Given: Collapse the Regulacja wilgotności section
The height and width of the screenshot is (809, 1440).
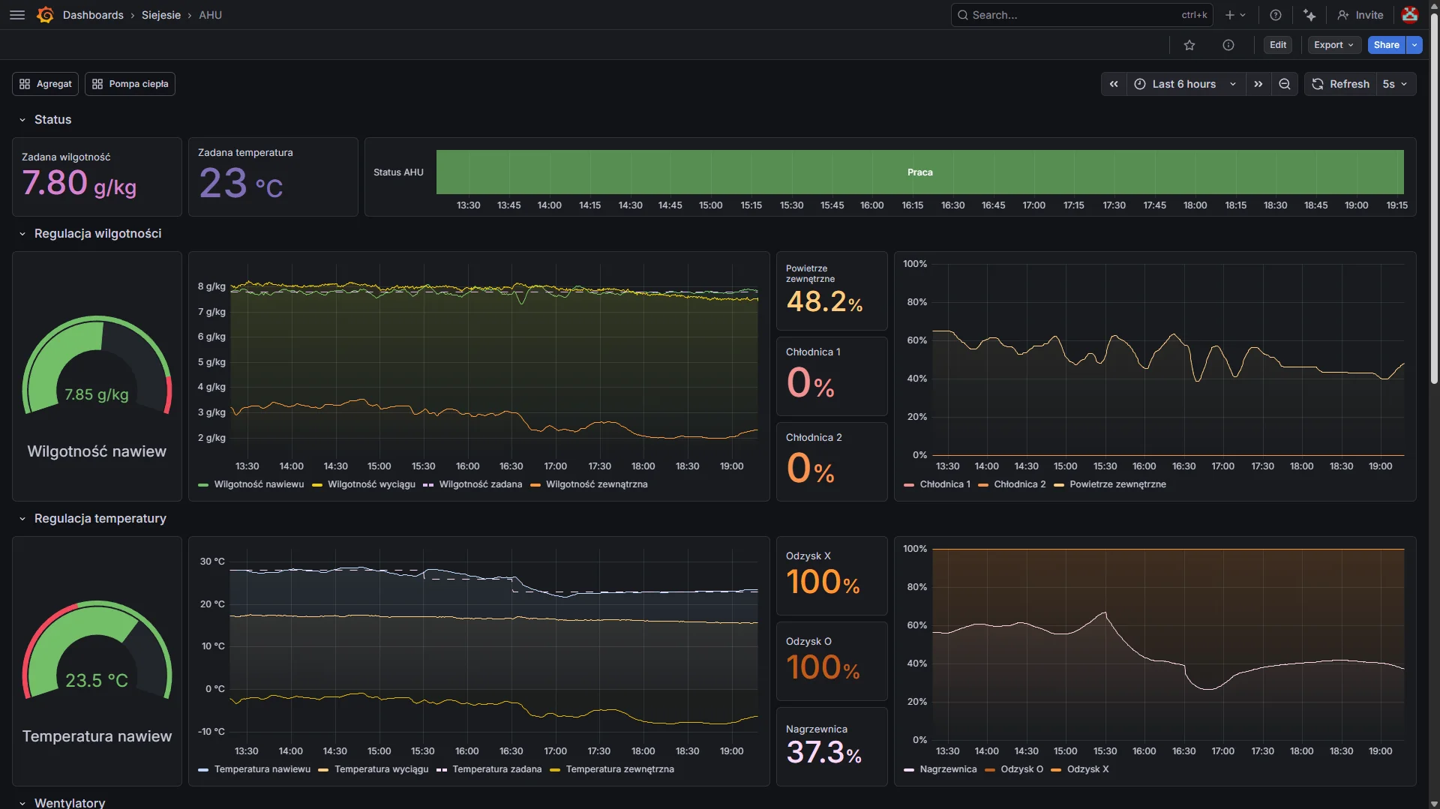Looking at the screenshot, I should pyautogui.click(x=22, y=234).
